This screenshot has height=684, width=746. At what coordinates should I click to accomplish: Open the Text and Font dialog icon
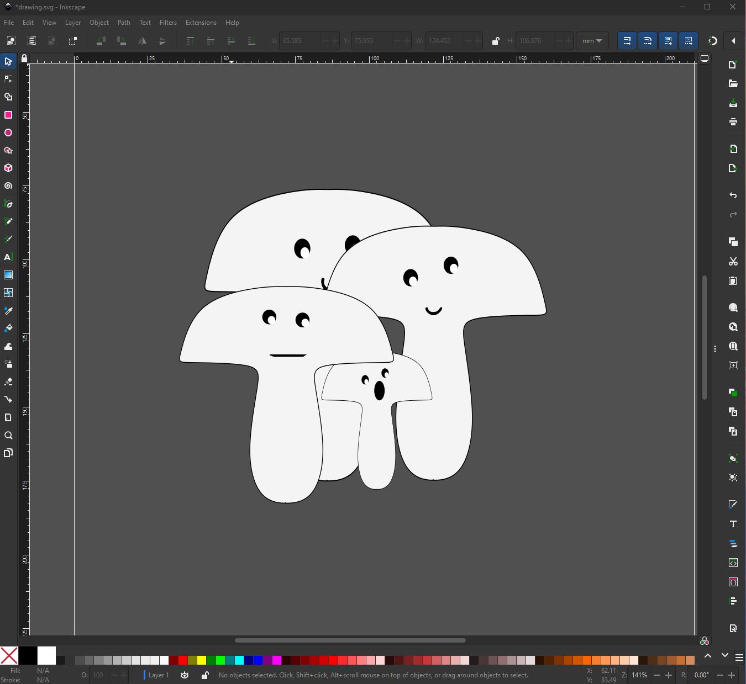click(x=733, y=524)
